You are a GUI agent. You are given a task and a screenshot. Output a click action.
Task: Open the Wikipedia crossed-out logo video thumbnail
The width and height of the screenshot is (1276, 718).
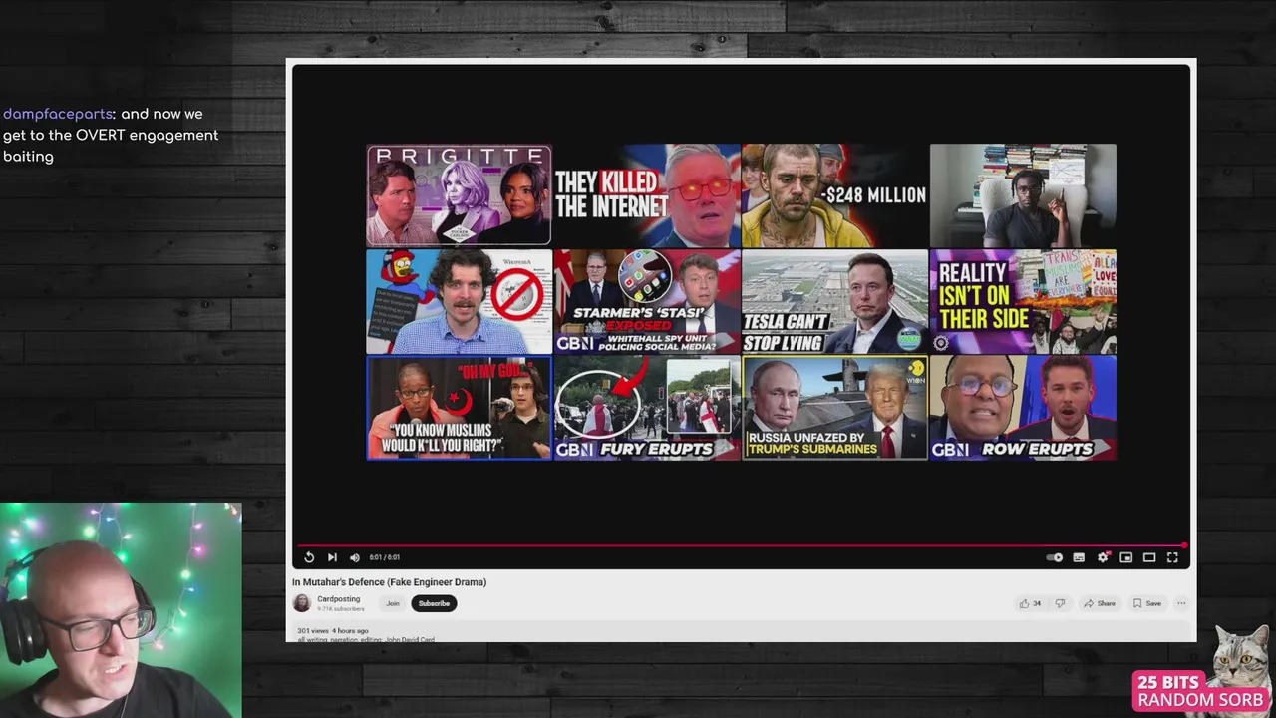click(x=459, y=302)
